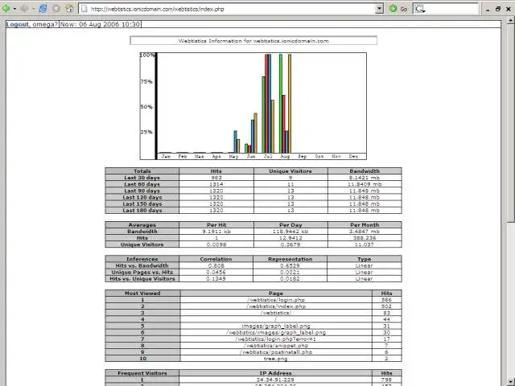The image size is (515, 386).
Task: Open the address bar history dropdown
Action: [x=379, y=9]
